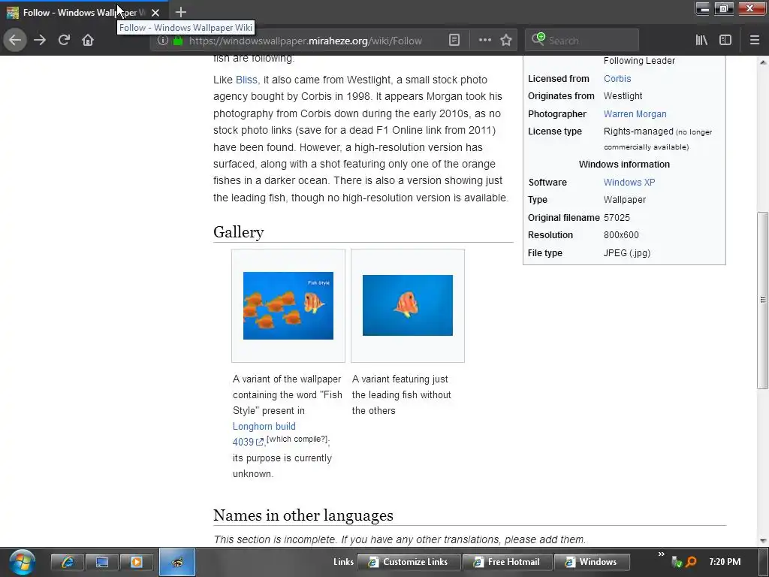Screen dimensions: 769x577
Task: Launch Windows Media Player from taskbar
Action: tap(137, 562)
